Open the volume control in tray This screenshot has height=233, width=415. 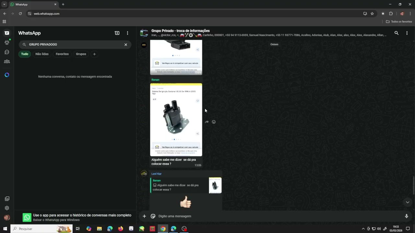[x=379, y=229]
